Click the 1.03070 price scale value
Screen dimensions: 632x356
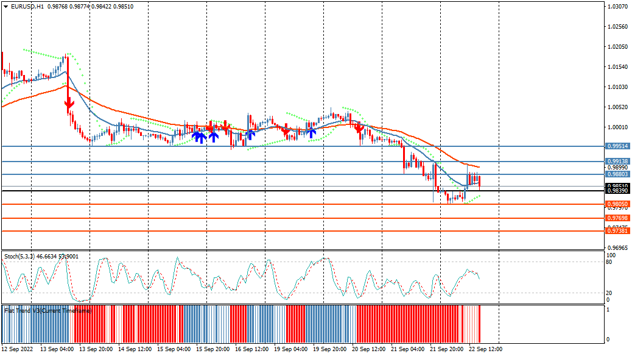pyautogui.click(x=617, y=7)
